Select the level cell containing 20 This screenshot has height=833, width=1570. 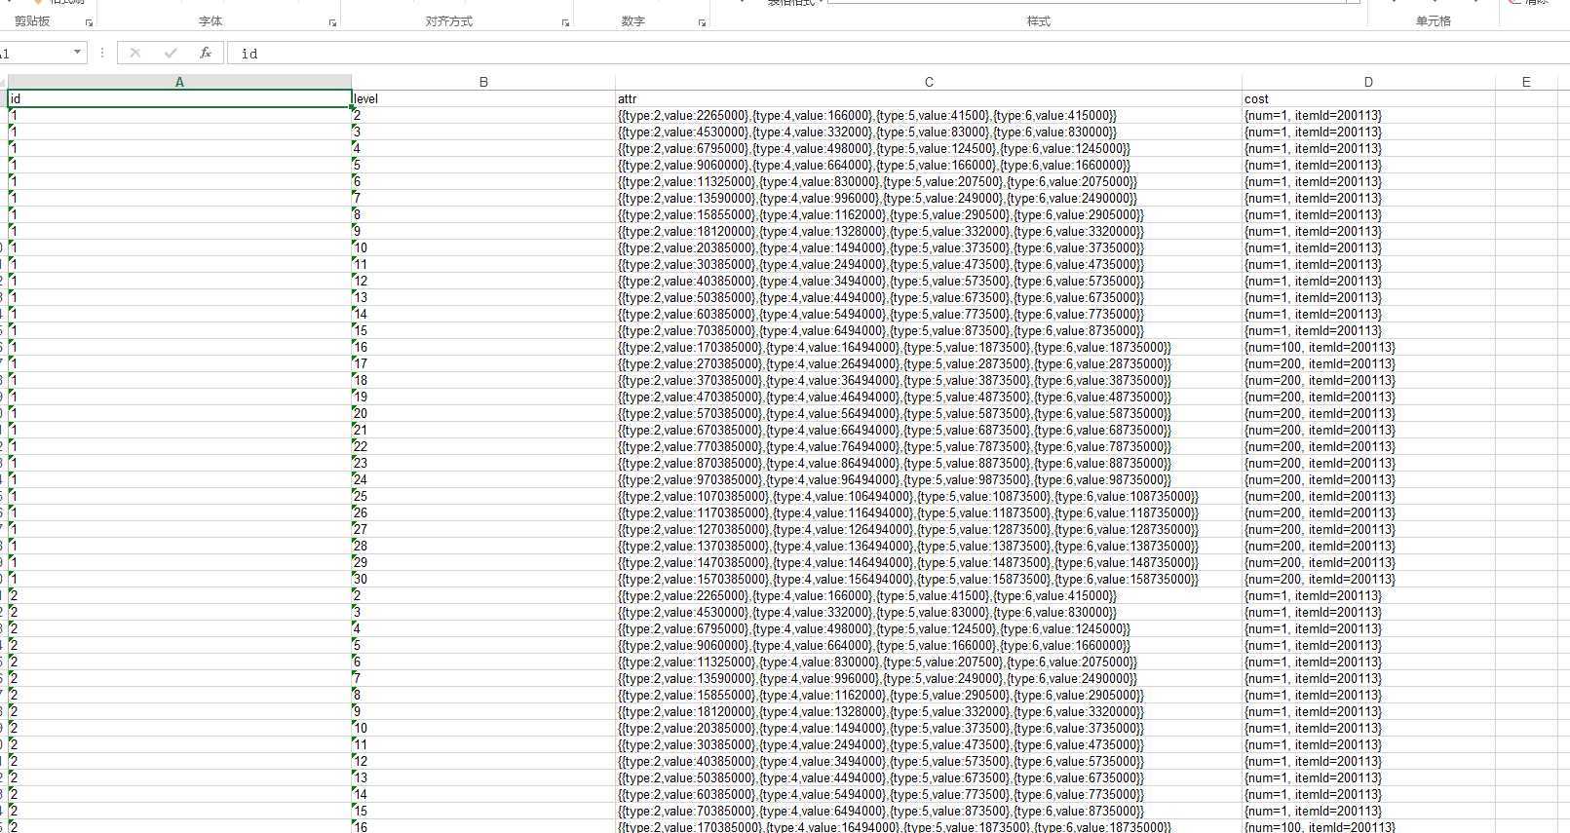click(x=483, y=413)
